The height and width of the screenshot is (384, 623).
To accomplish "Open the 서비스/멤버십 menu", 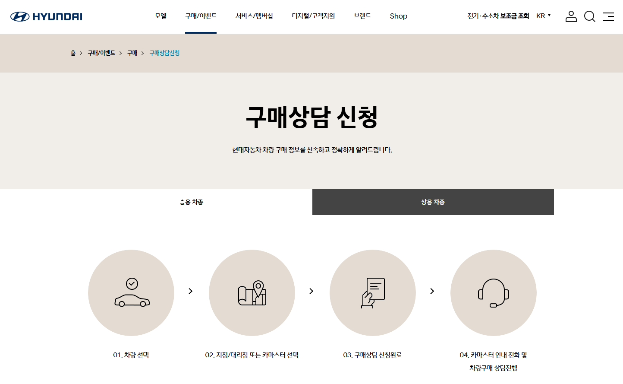I will click(255, 16).
